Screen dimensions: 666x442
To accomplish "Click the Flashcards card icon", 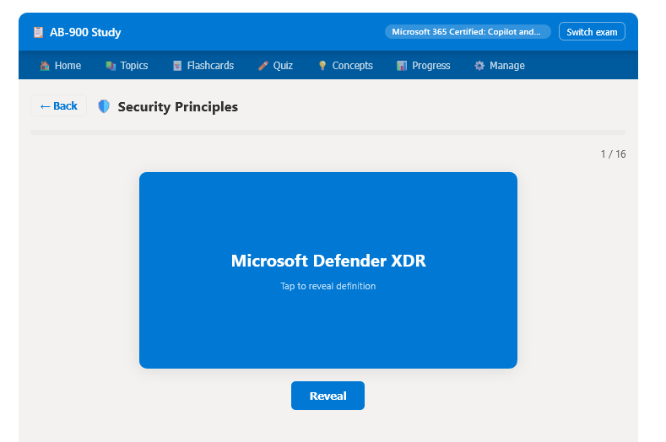I will pos(177,66).
